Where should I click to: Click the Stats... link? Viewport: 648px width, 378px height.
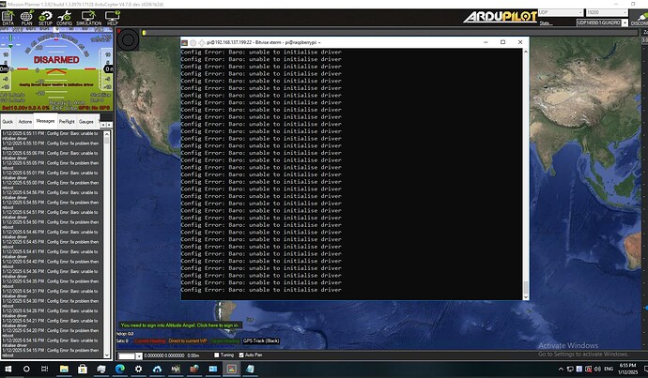546,23
